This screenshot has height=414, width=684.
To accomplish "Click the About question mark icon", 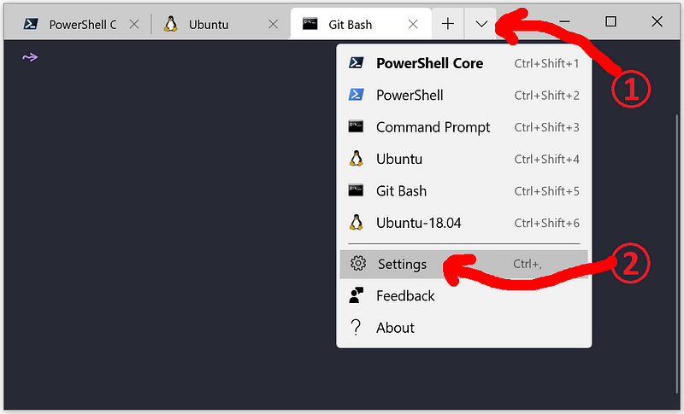I will (356, 328).
